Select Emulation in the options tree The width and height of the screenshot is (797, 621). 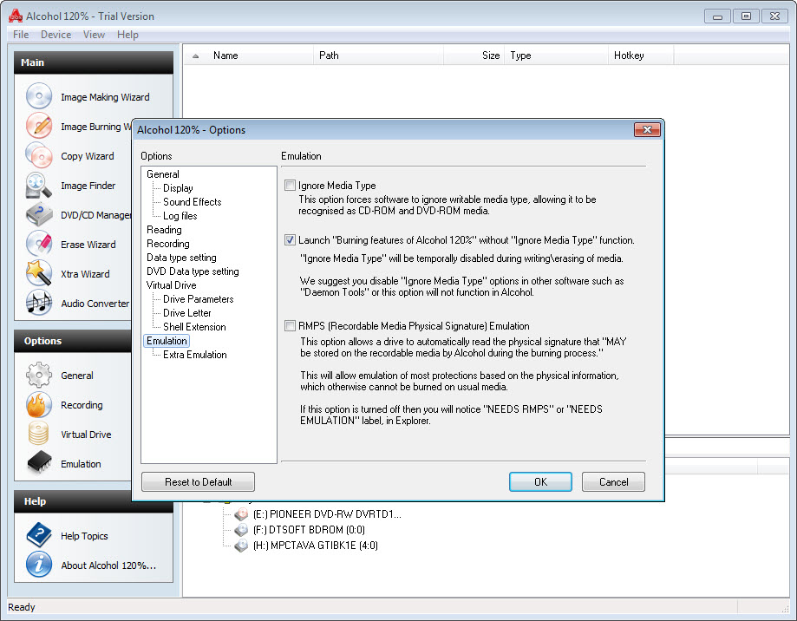pos(167,341)
